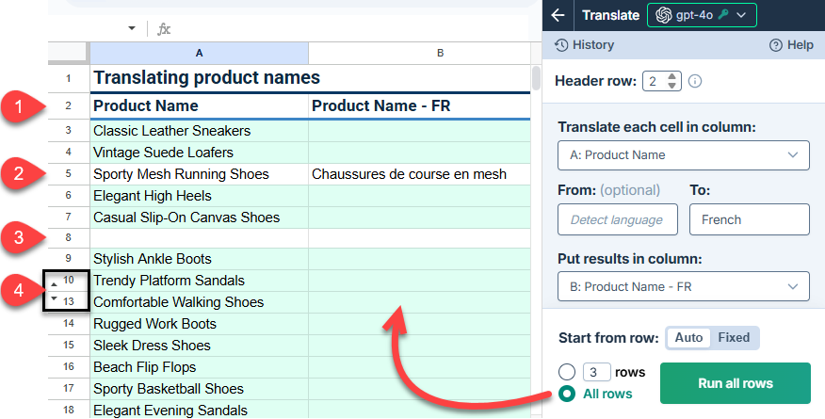The image size is (825, 419).
Task: Open the Help link
Action: click(791, 45)
